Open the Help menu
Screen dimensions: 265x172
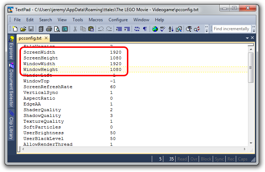pos(159,20)
